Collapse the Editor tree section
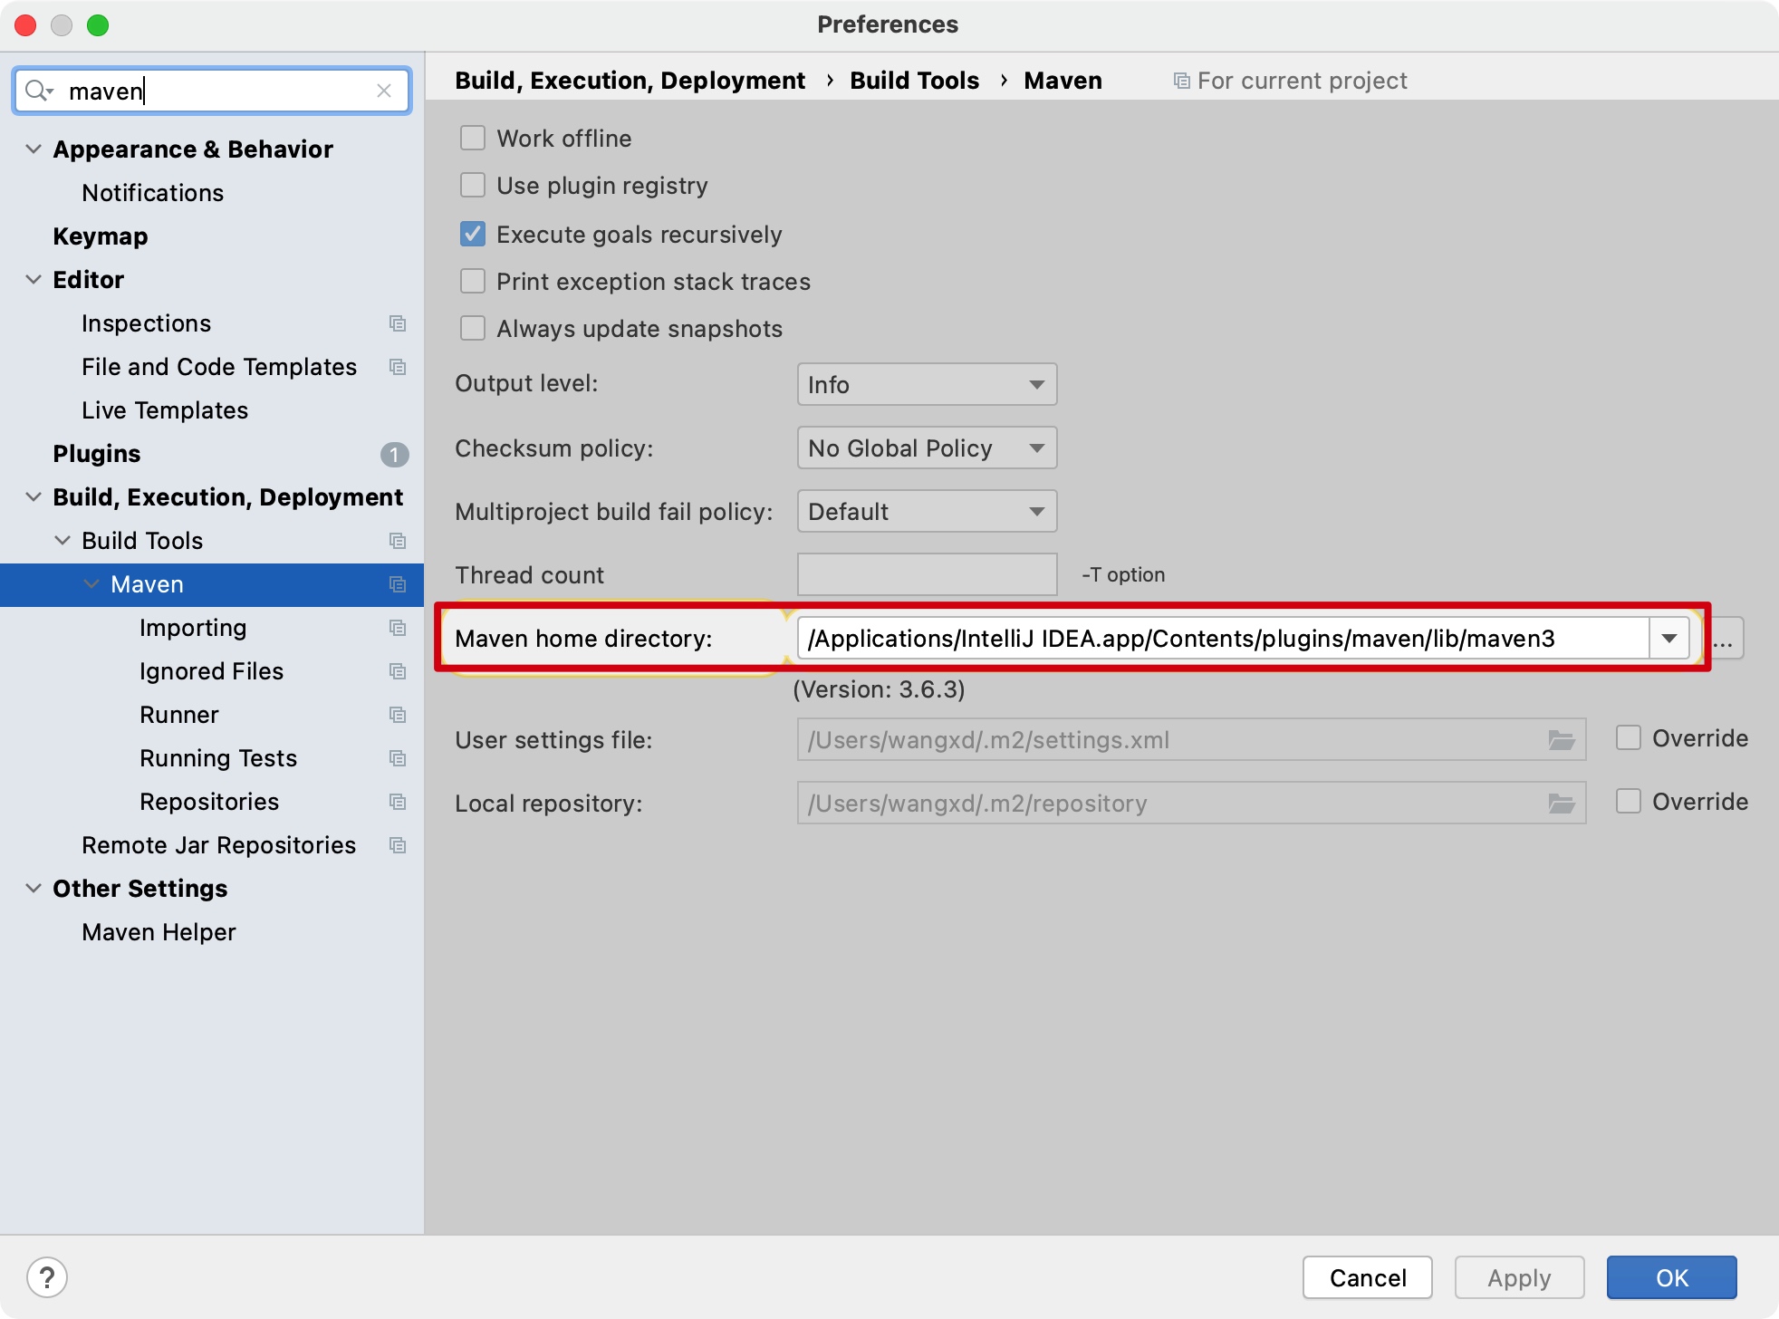The width and height of the screenshot is (1779, 1319). [x=34, y=280]
